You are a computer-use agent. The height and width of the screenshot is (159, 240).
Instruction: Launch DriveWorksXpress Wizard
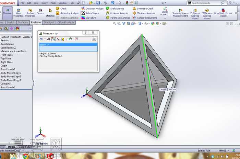click(223, 13)
